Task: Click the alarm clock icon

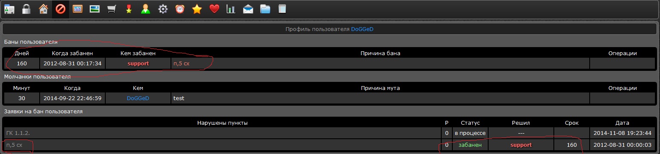Action: click(x=179, y=9)
